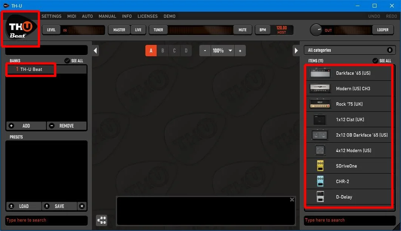Open the MIDI menu
Viewport: 401px width, 231px height.
point(72,16)
